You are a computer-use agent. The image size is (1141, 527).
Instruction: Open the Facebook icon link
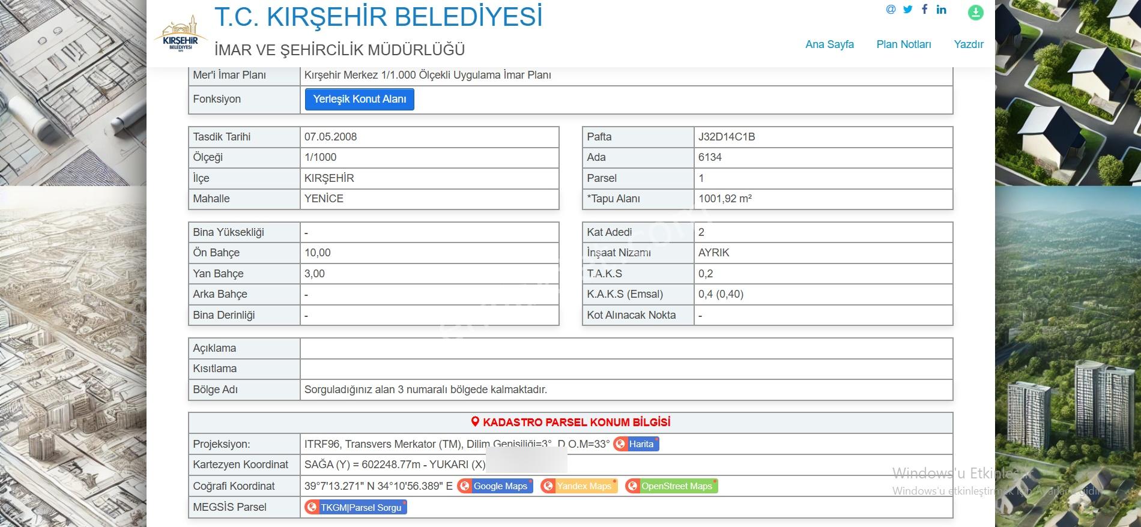pyautogui.click(x=925, y=9)
